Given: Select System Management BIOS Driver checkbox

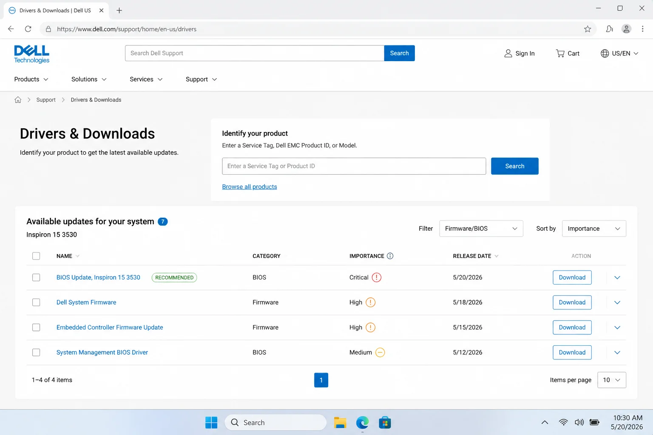Looking at the screenshot, I should (36, 353).
